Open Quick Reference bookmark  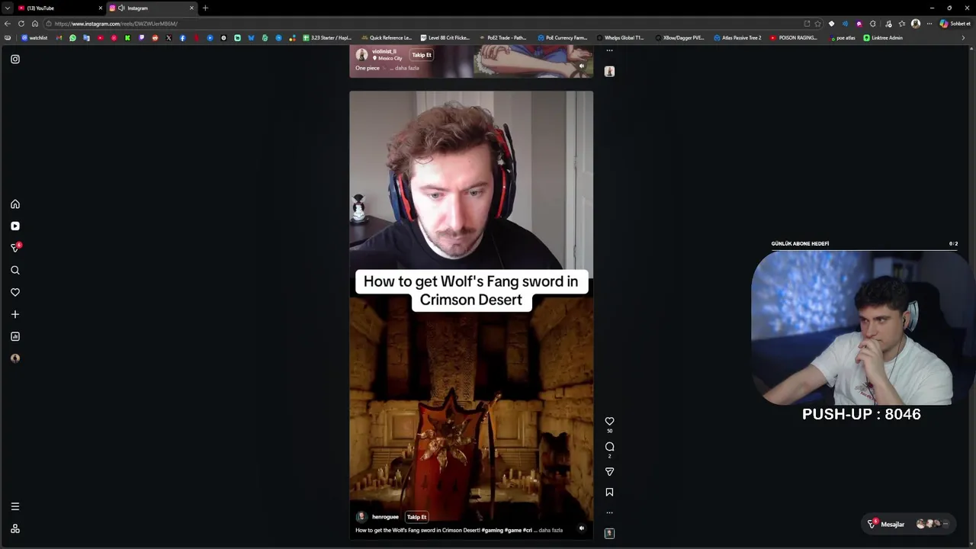(x=387, y=37)
